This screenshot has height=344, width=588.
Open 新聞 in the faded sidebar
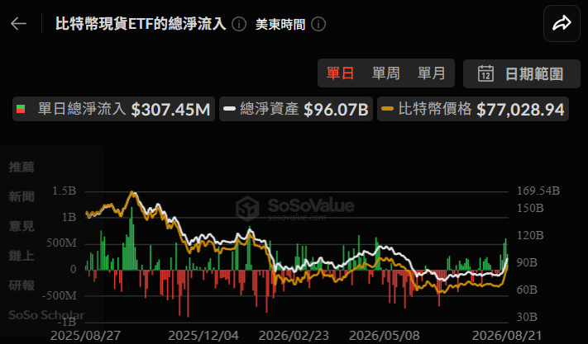(x=22, y=196)
